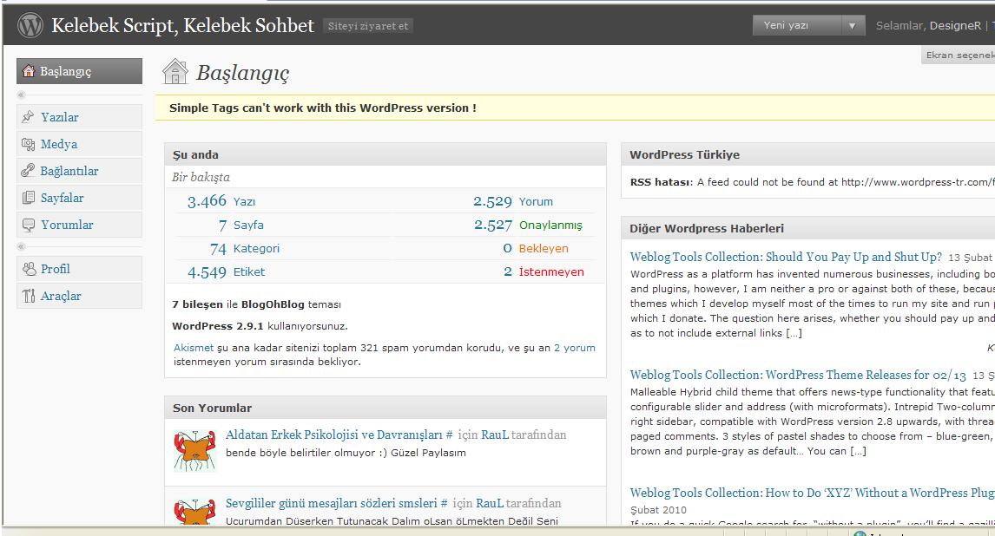Click the Araçlar tools icon
995x536 pixels.
[29, 296]
